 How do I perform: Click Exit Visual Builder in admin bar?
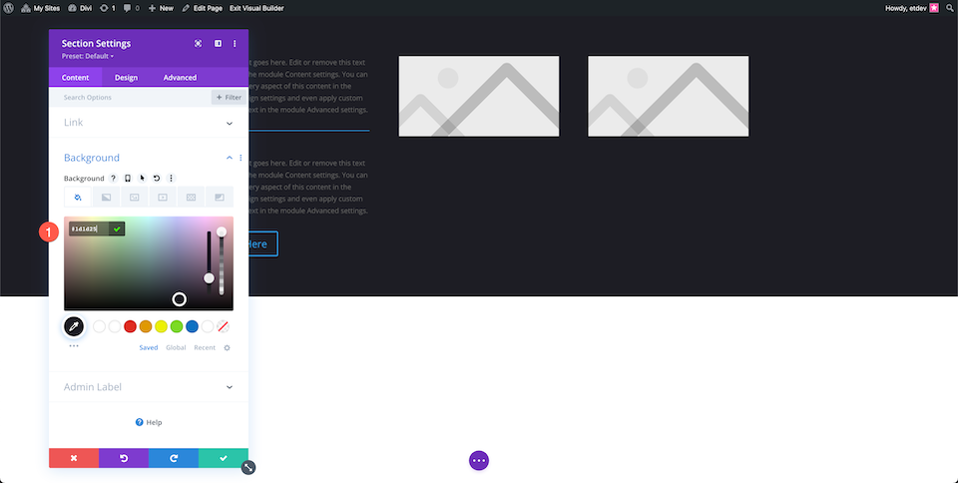pyautogui.click(x=256, y=8)
